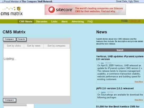Open the Sitecore banner advertisement

click(x=85, y=10)
